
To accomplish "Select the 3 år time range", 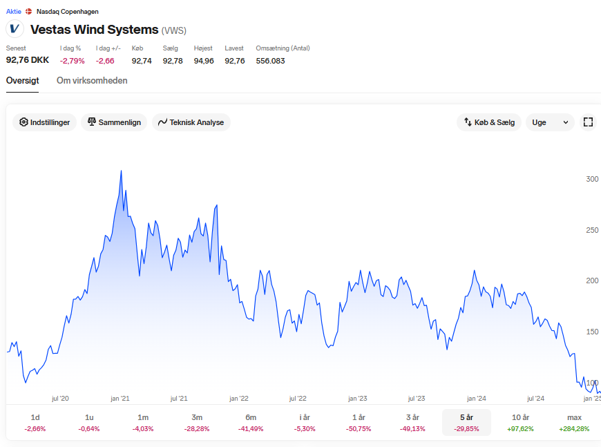I will point(412,422).
